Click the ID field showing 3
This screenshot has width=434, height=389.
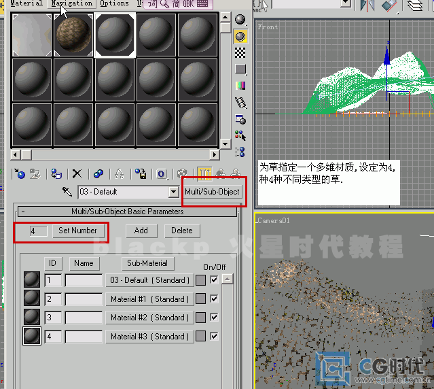[53, 318]
